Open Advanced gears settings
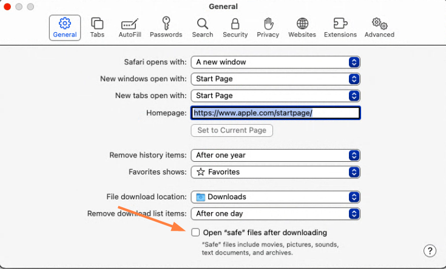 (379, 27)
